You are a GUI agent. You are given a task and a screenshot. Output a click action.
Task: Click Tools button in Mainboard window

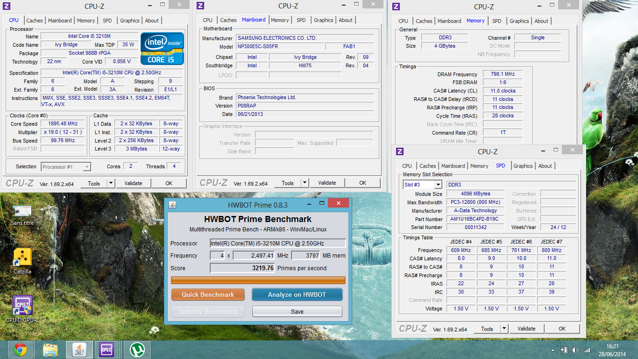pos(288,183)
